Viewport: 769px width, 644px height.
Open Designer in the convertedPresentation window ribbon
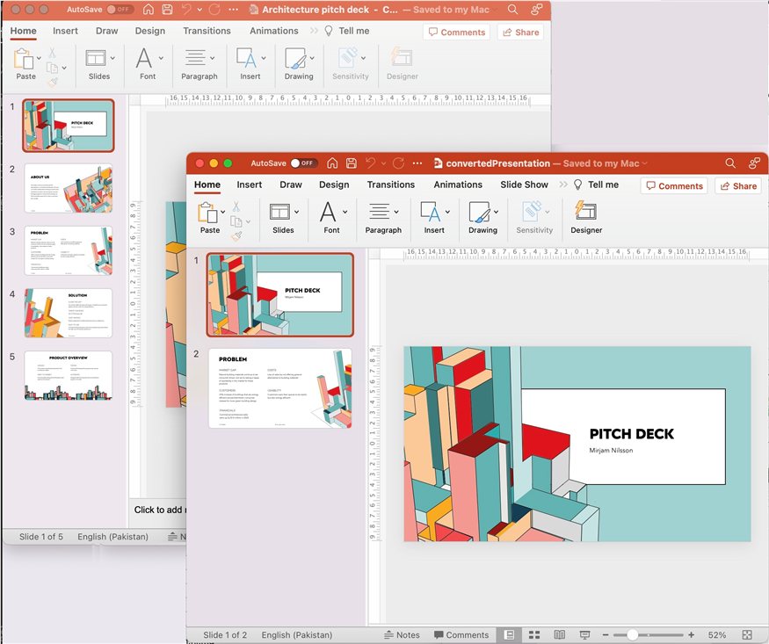click(x=585, y=217)
